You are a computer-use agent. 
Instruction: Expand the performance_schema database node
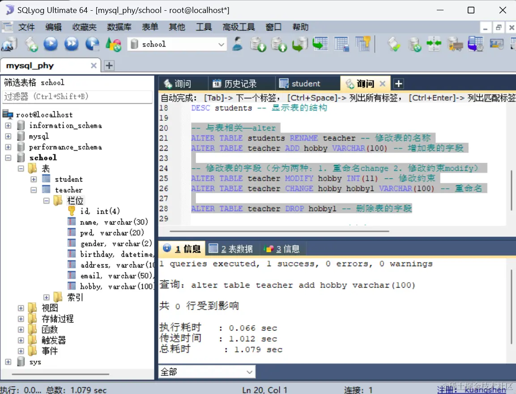[8, 147]
